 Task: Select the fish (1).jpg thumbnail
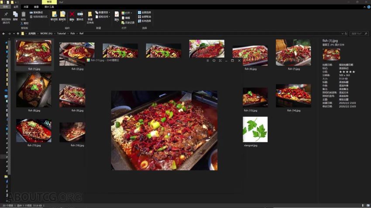pyautogui.click(x=34, y=53)
